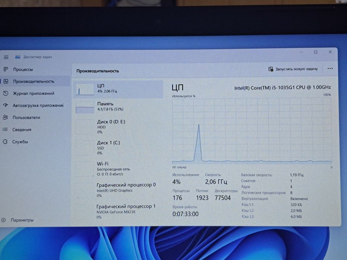Click the new task icon beside Запустить новую задачу
This screenshot has height=260, width=347.
point(271,69)
